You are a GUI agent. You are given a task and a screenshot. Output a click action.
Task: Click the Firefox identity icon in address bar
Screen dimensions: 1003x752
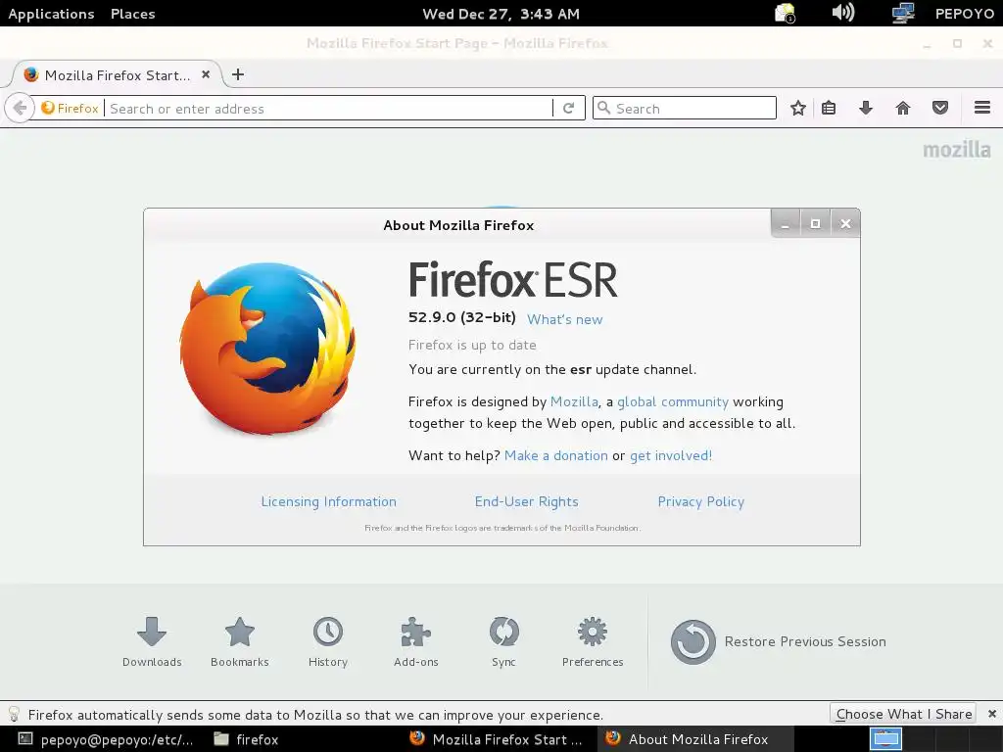tap(70, 108)
